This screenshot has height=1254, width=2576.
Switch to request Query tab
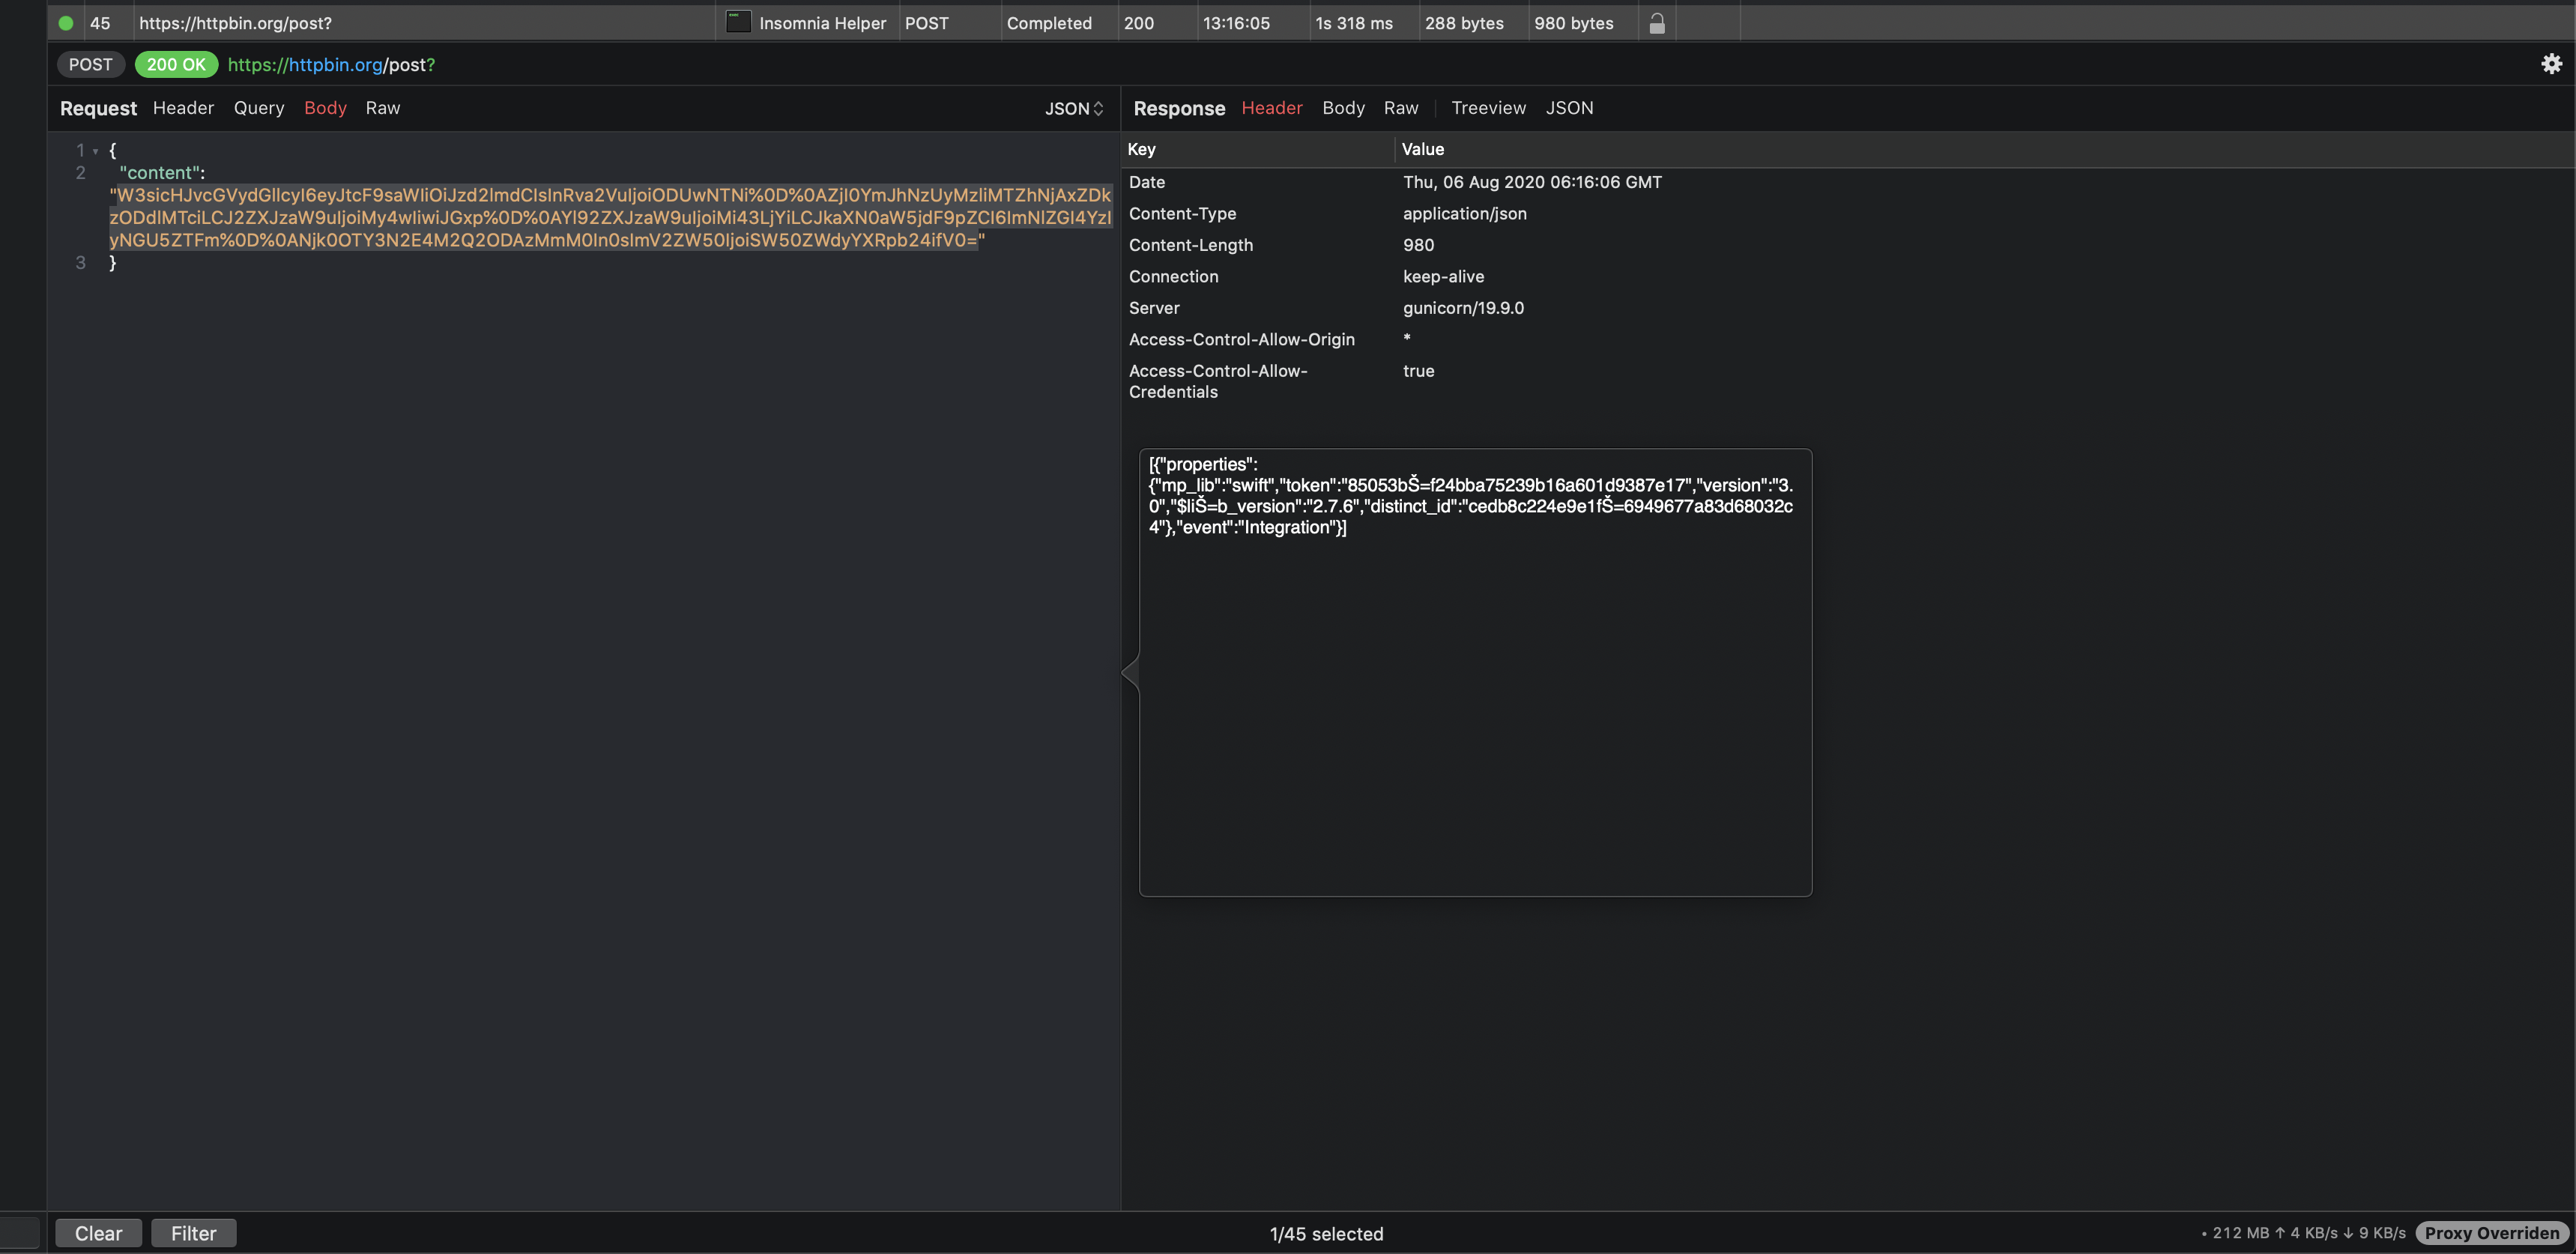(x=259, y=108)
